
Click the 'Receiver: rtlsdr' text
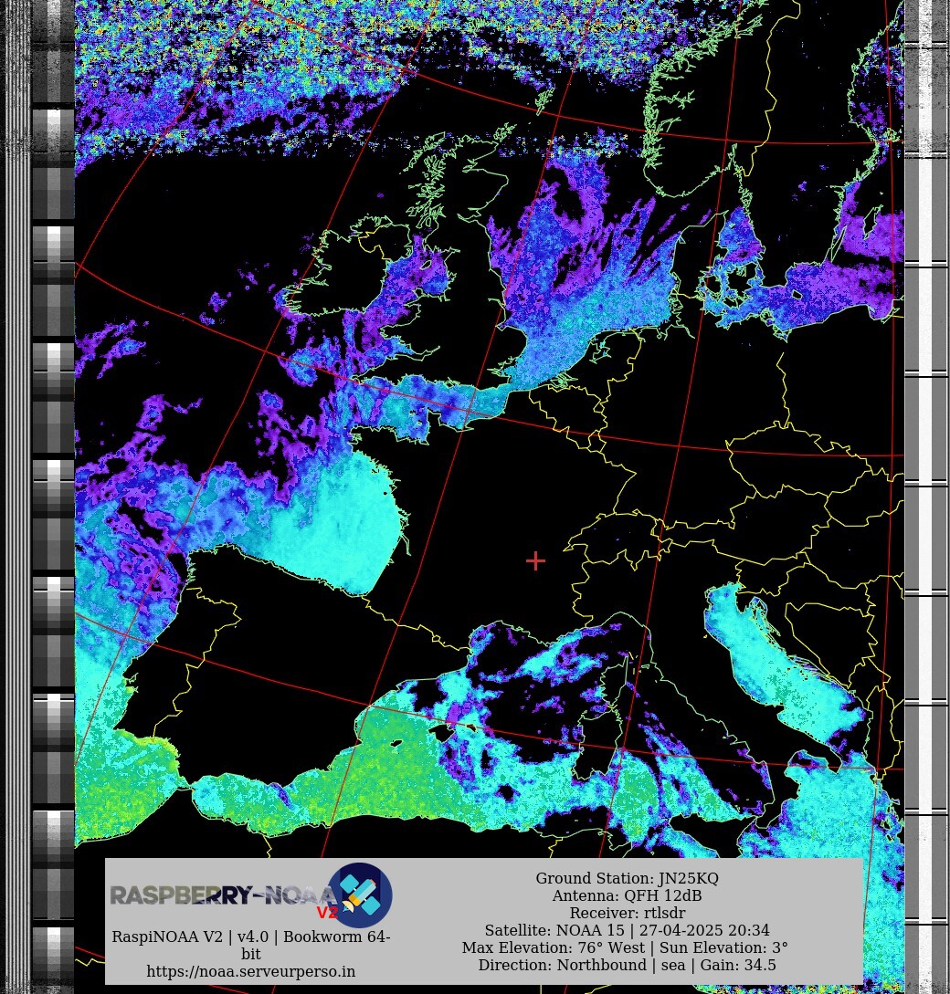(627, 913)
